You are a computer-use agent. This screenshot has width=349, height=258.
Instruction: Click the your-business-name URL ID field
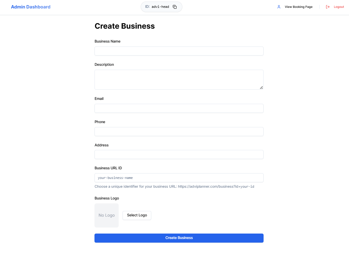click(x=179, y=178)
